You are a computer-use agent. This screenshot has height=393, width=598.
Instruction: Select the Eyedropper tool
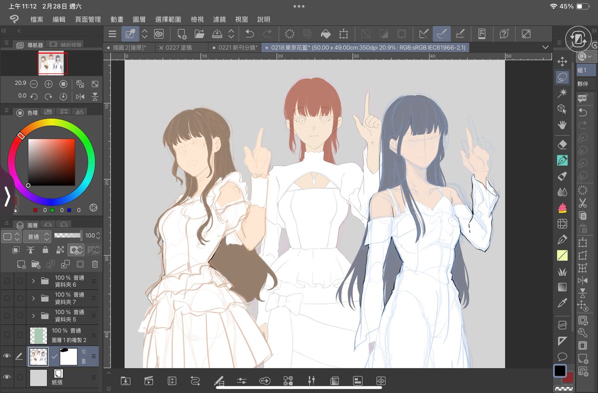point(562,303)
